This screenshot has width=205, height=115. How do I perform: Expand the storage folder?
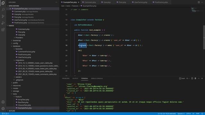(x=16, y=91)
